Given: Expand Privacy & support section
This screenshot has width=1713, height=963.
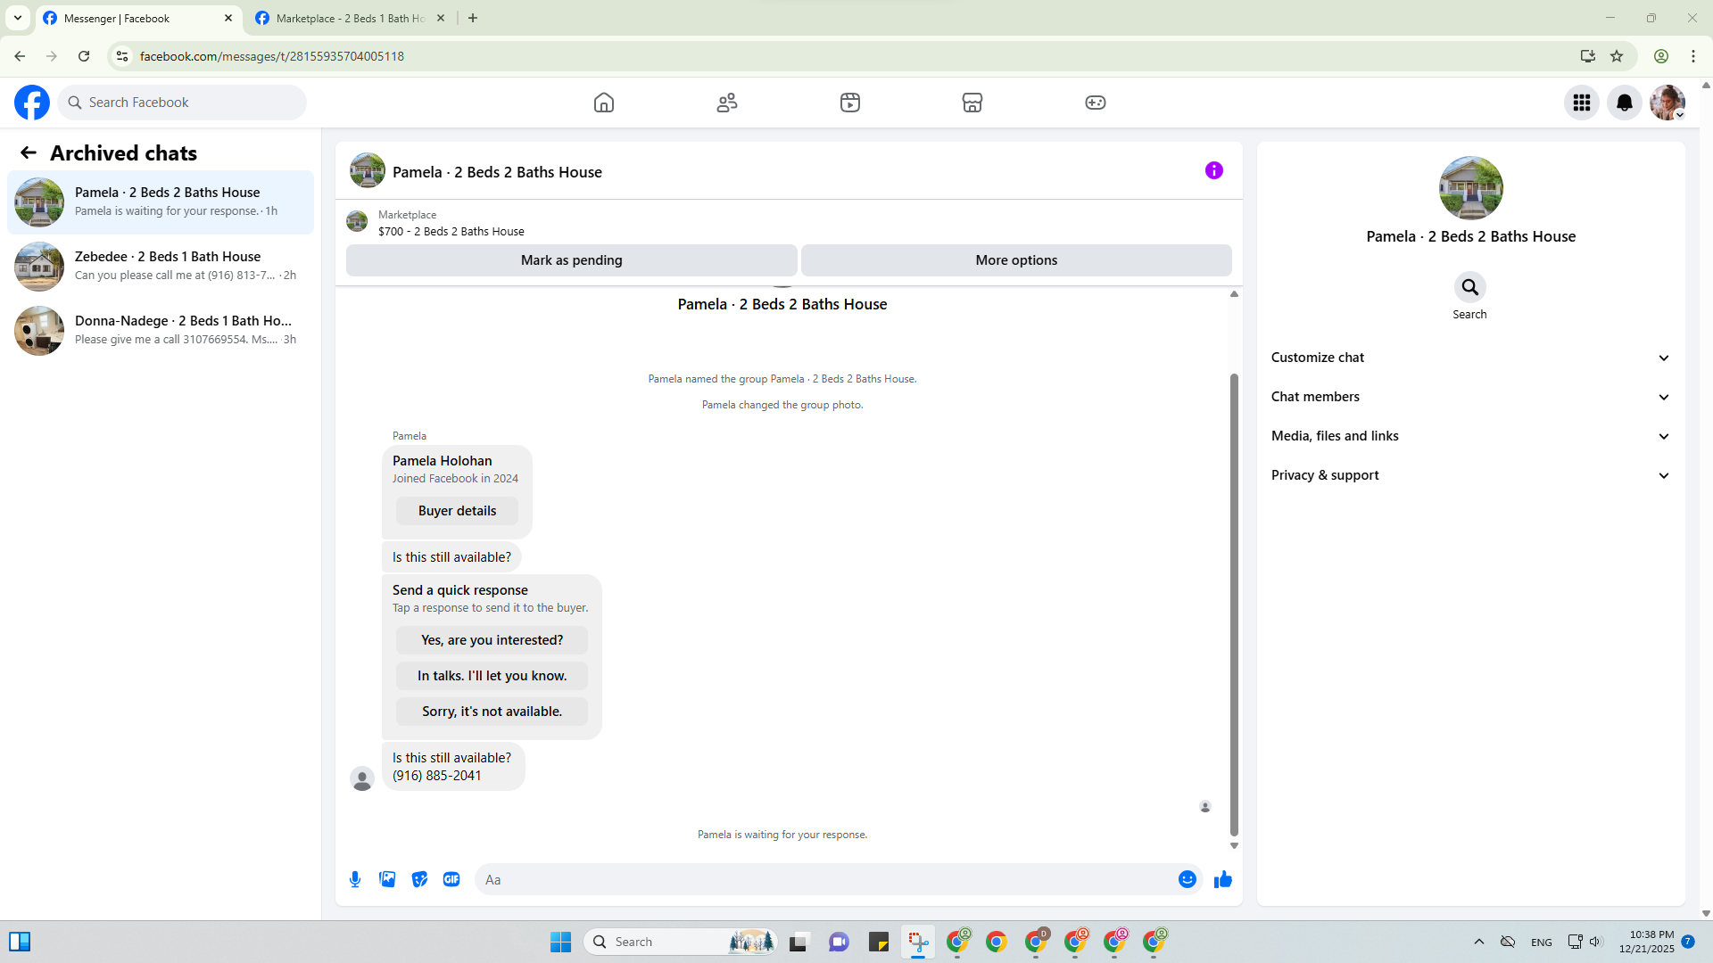Looking at the screenshot, I should pos(1470,475).
